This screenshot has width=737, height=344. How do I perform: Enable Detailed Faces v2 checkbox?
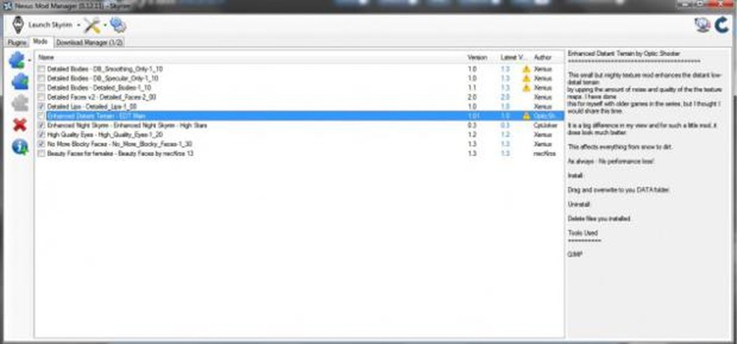coord(42,97)
